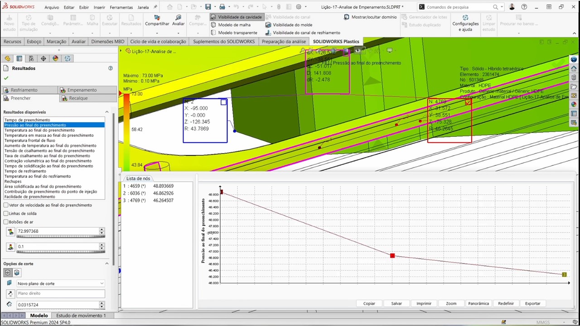Toggle the checkbox in the blue node callout

pyautogui.click(x=223, y=102)
